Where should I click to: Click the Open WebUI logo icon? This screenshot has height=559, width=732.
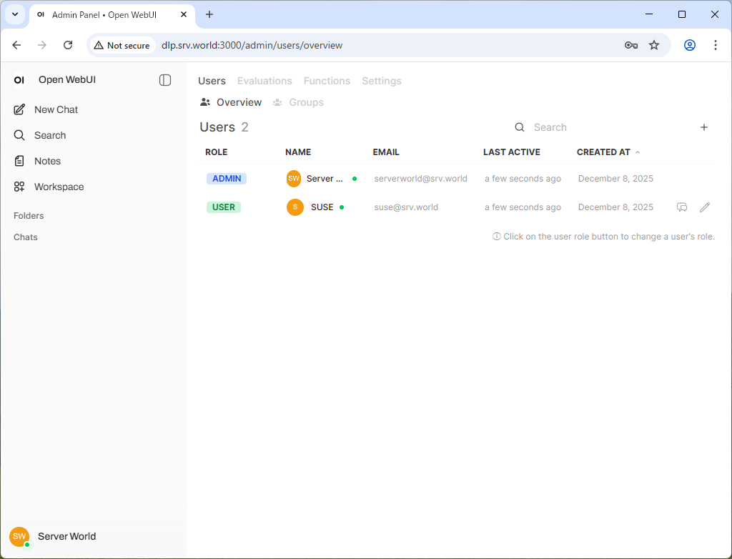19,79
